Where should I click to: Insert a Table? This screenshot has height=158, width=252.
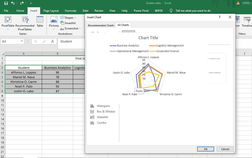coord(40,21)
